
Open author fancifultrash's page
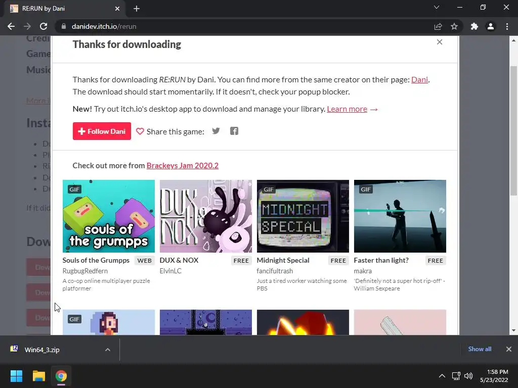click(x=275, y=271)
